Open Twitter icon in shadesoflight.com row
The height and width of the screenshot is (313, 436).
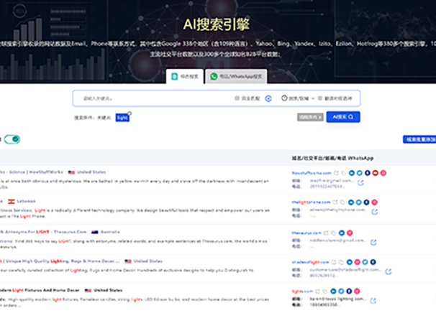coord(365,262)
